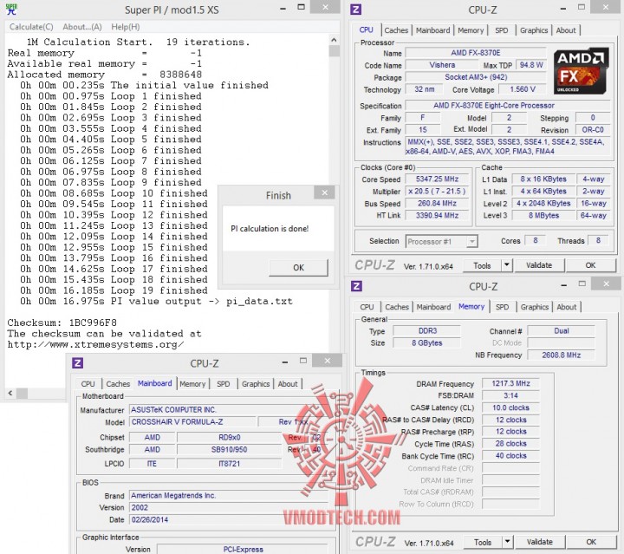Image resolution: width=624 pixels, height=554 pixels.
Task: Click the Multiplier x 20.5 value
Action: click(x=437, y=192)
